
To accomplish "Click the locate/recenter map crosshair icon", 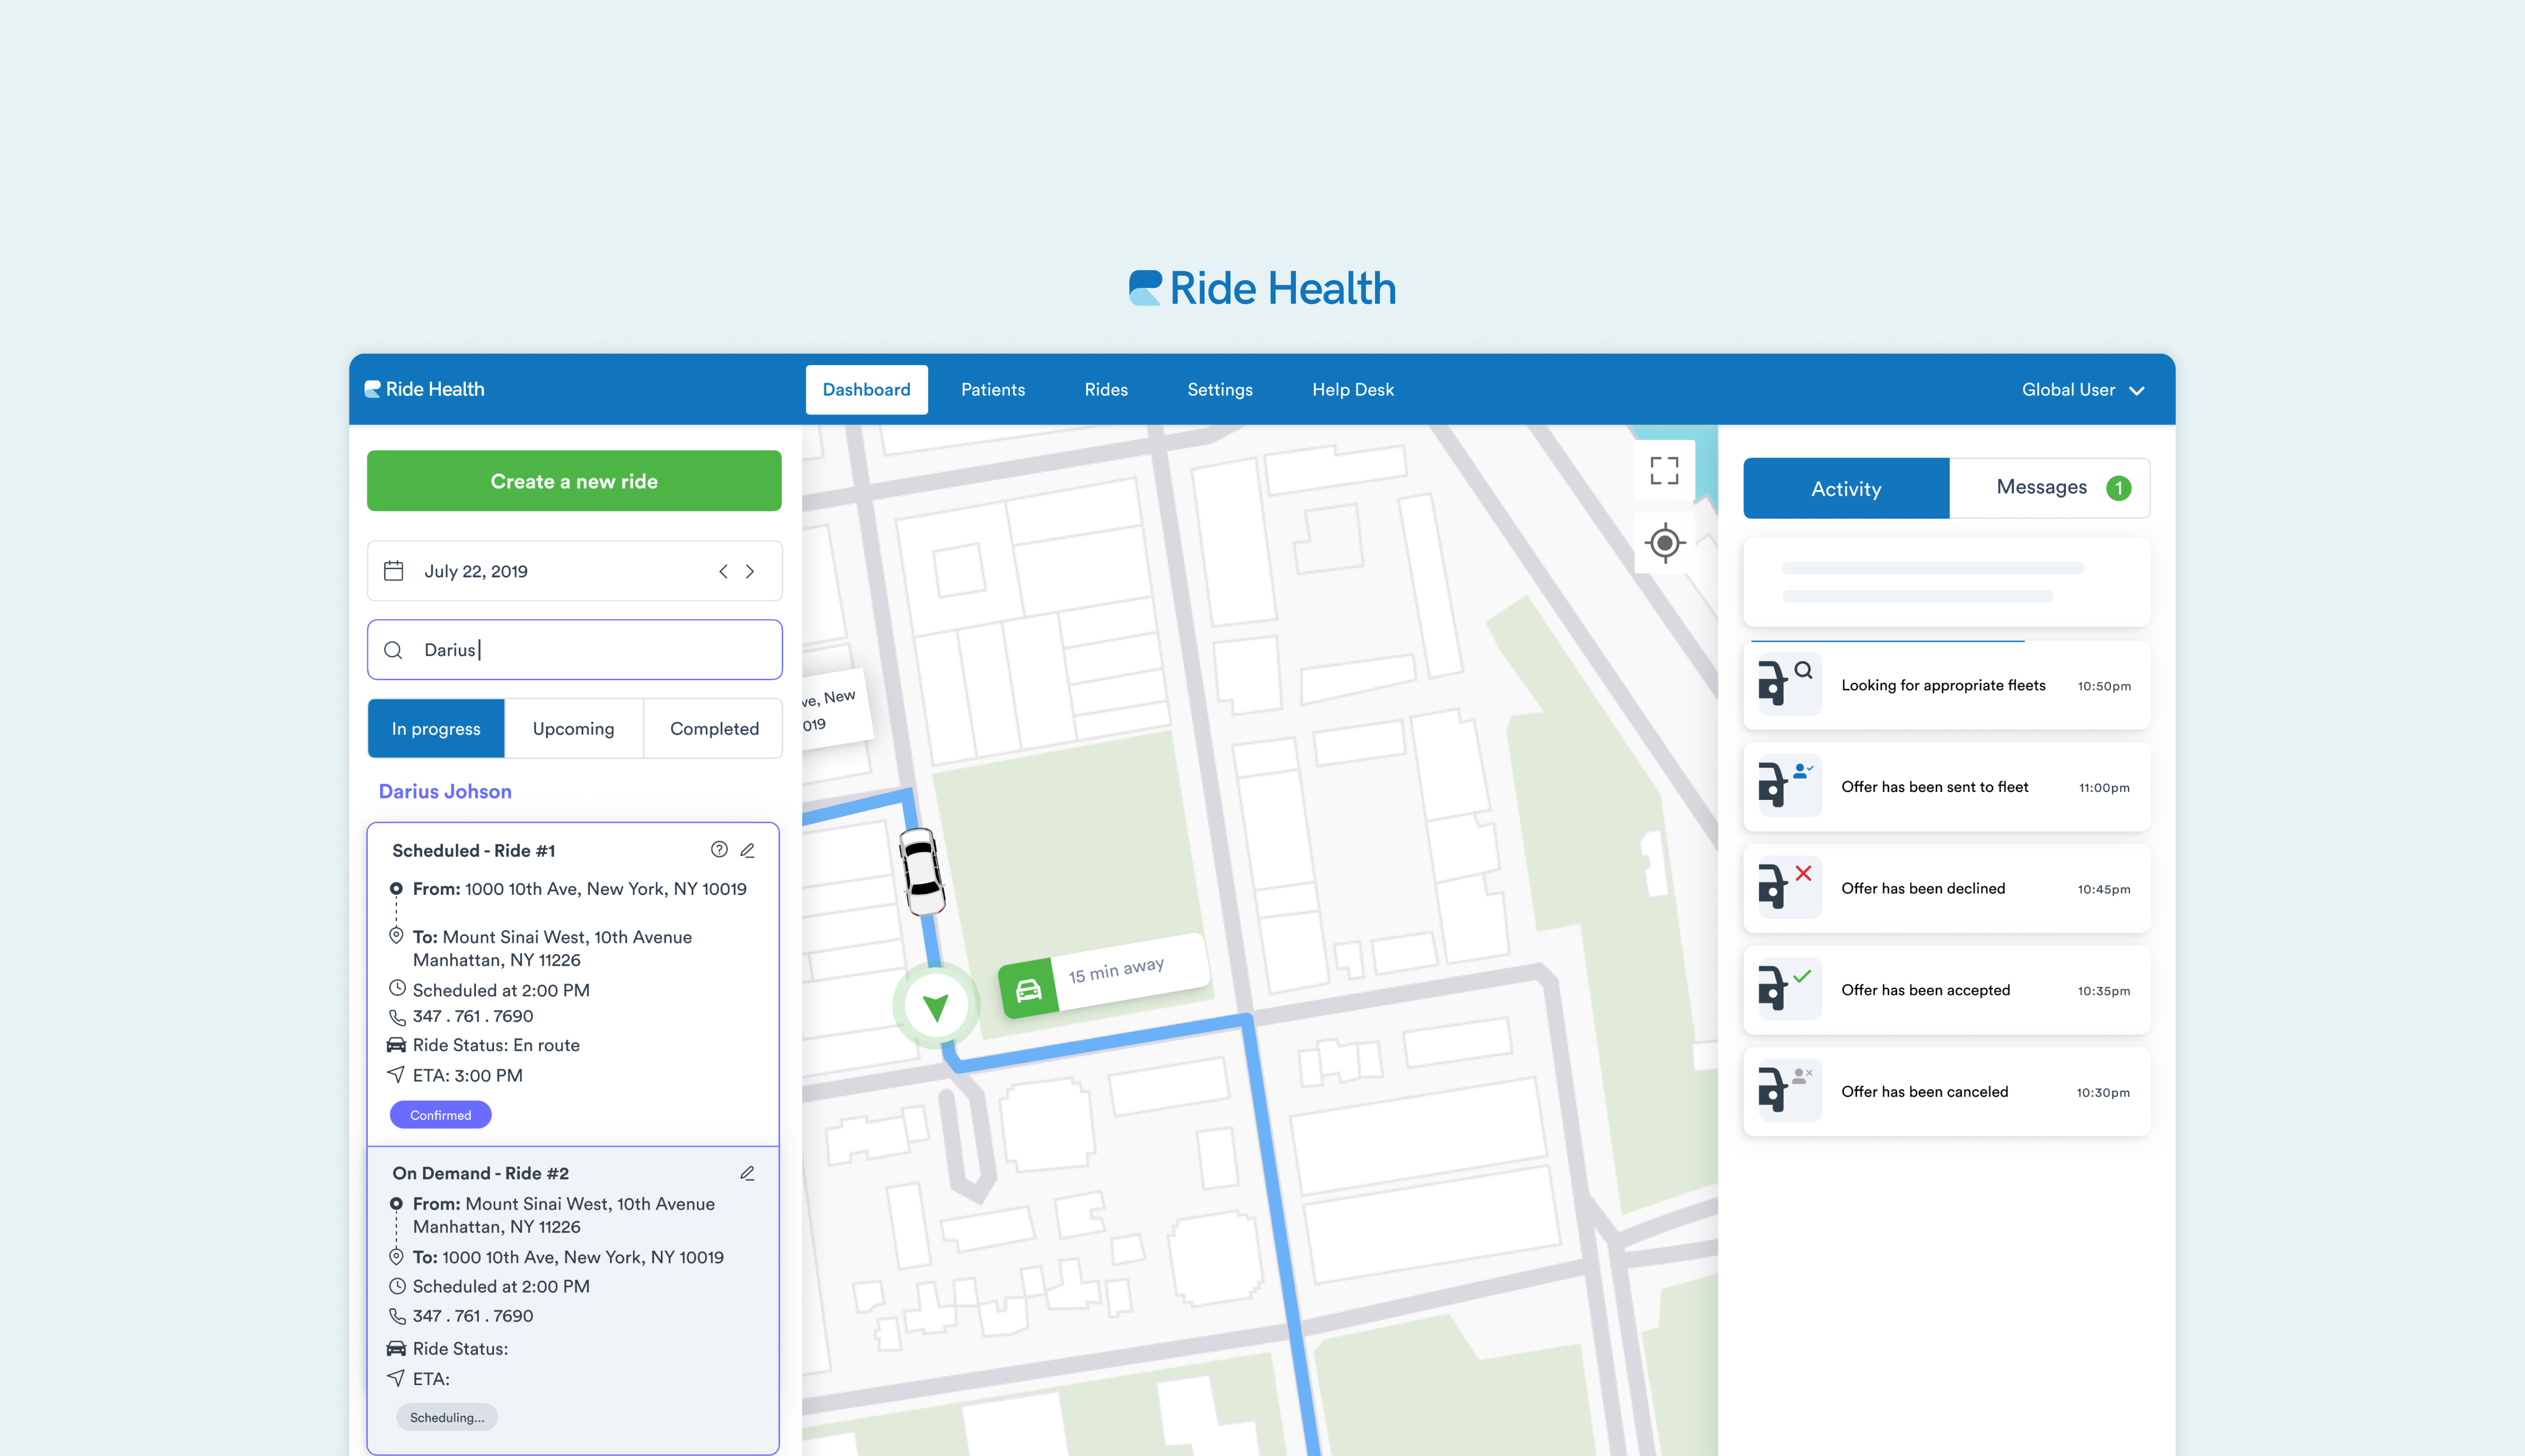I will [1664, 543].
